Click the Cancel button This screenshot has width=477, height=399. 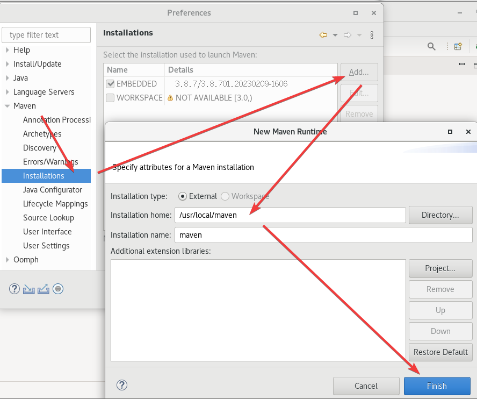[x=366, y=386]
